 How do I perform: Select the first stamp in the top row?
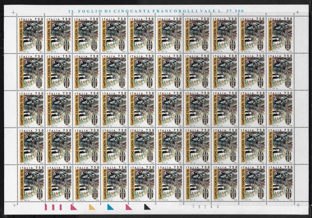tap(31, 35)
